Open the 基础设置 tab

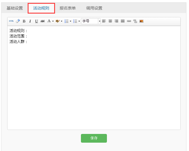tap(14, 8)
